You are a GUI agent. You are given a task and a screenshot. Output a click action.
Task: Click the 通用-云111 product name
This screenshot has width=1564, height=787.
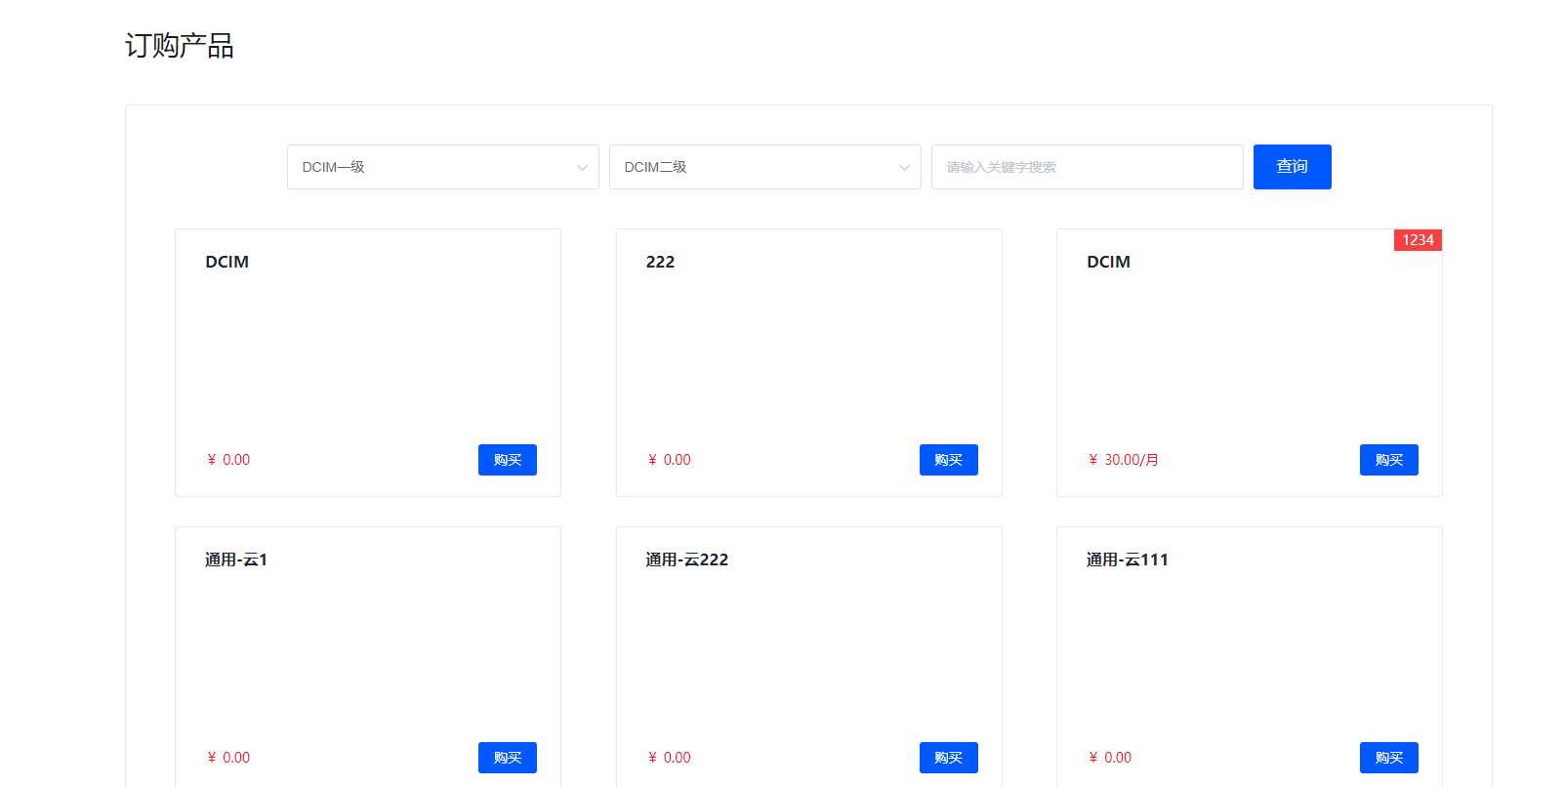point(1127,559)
